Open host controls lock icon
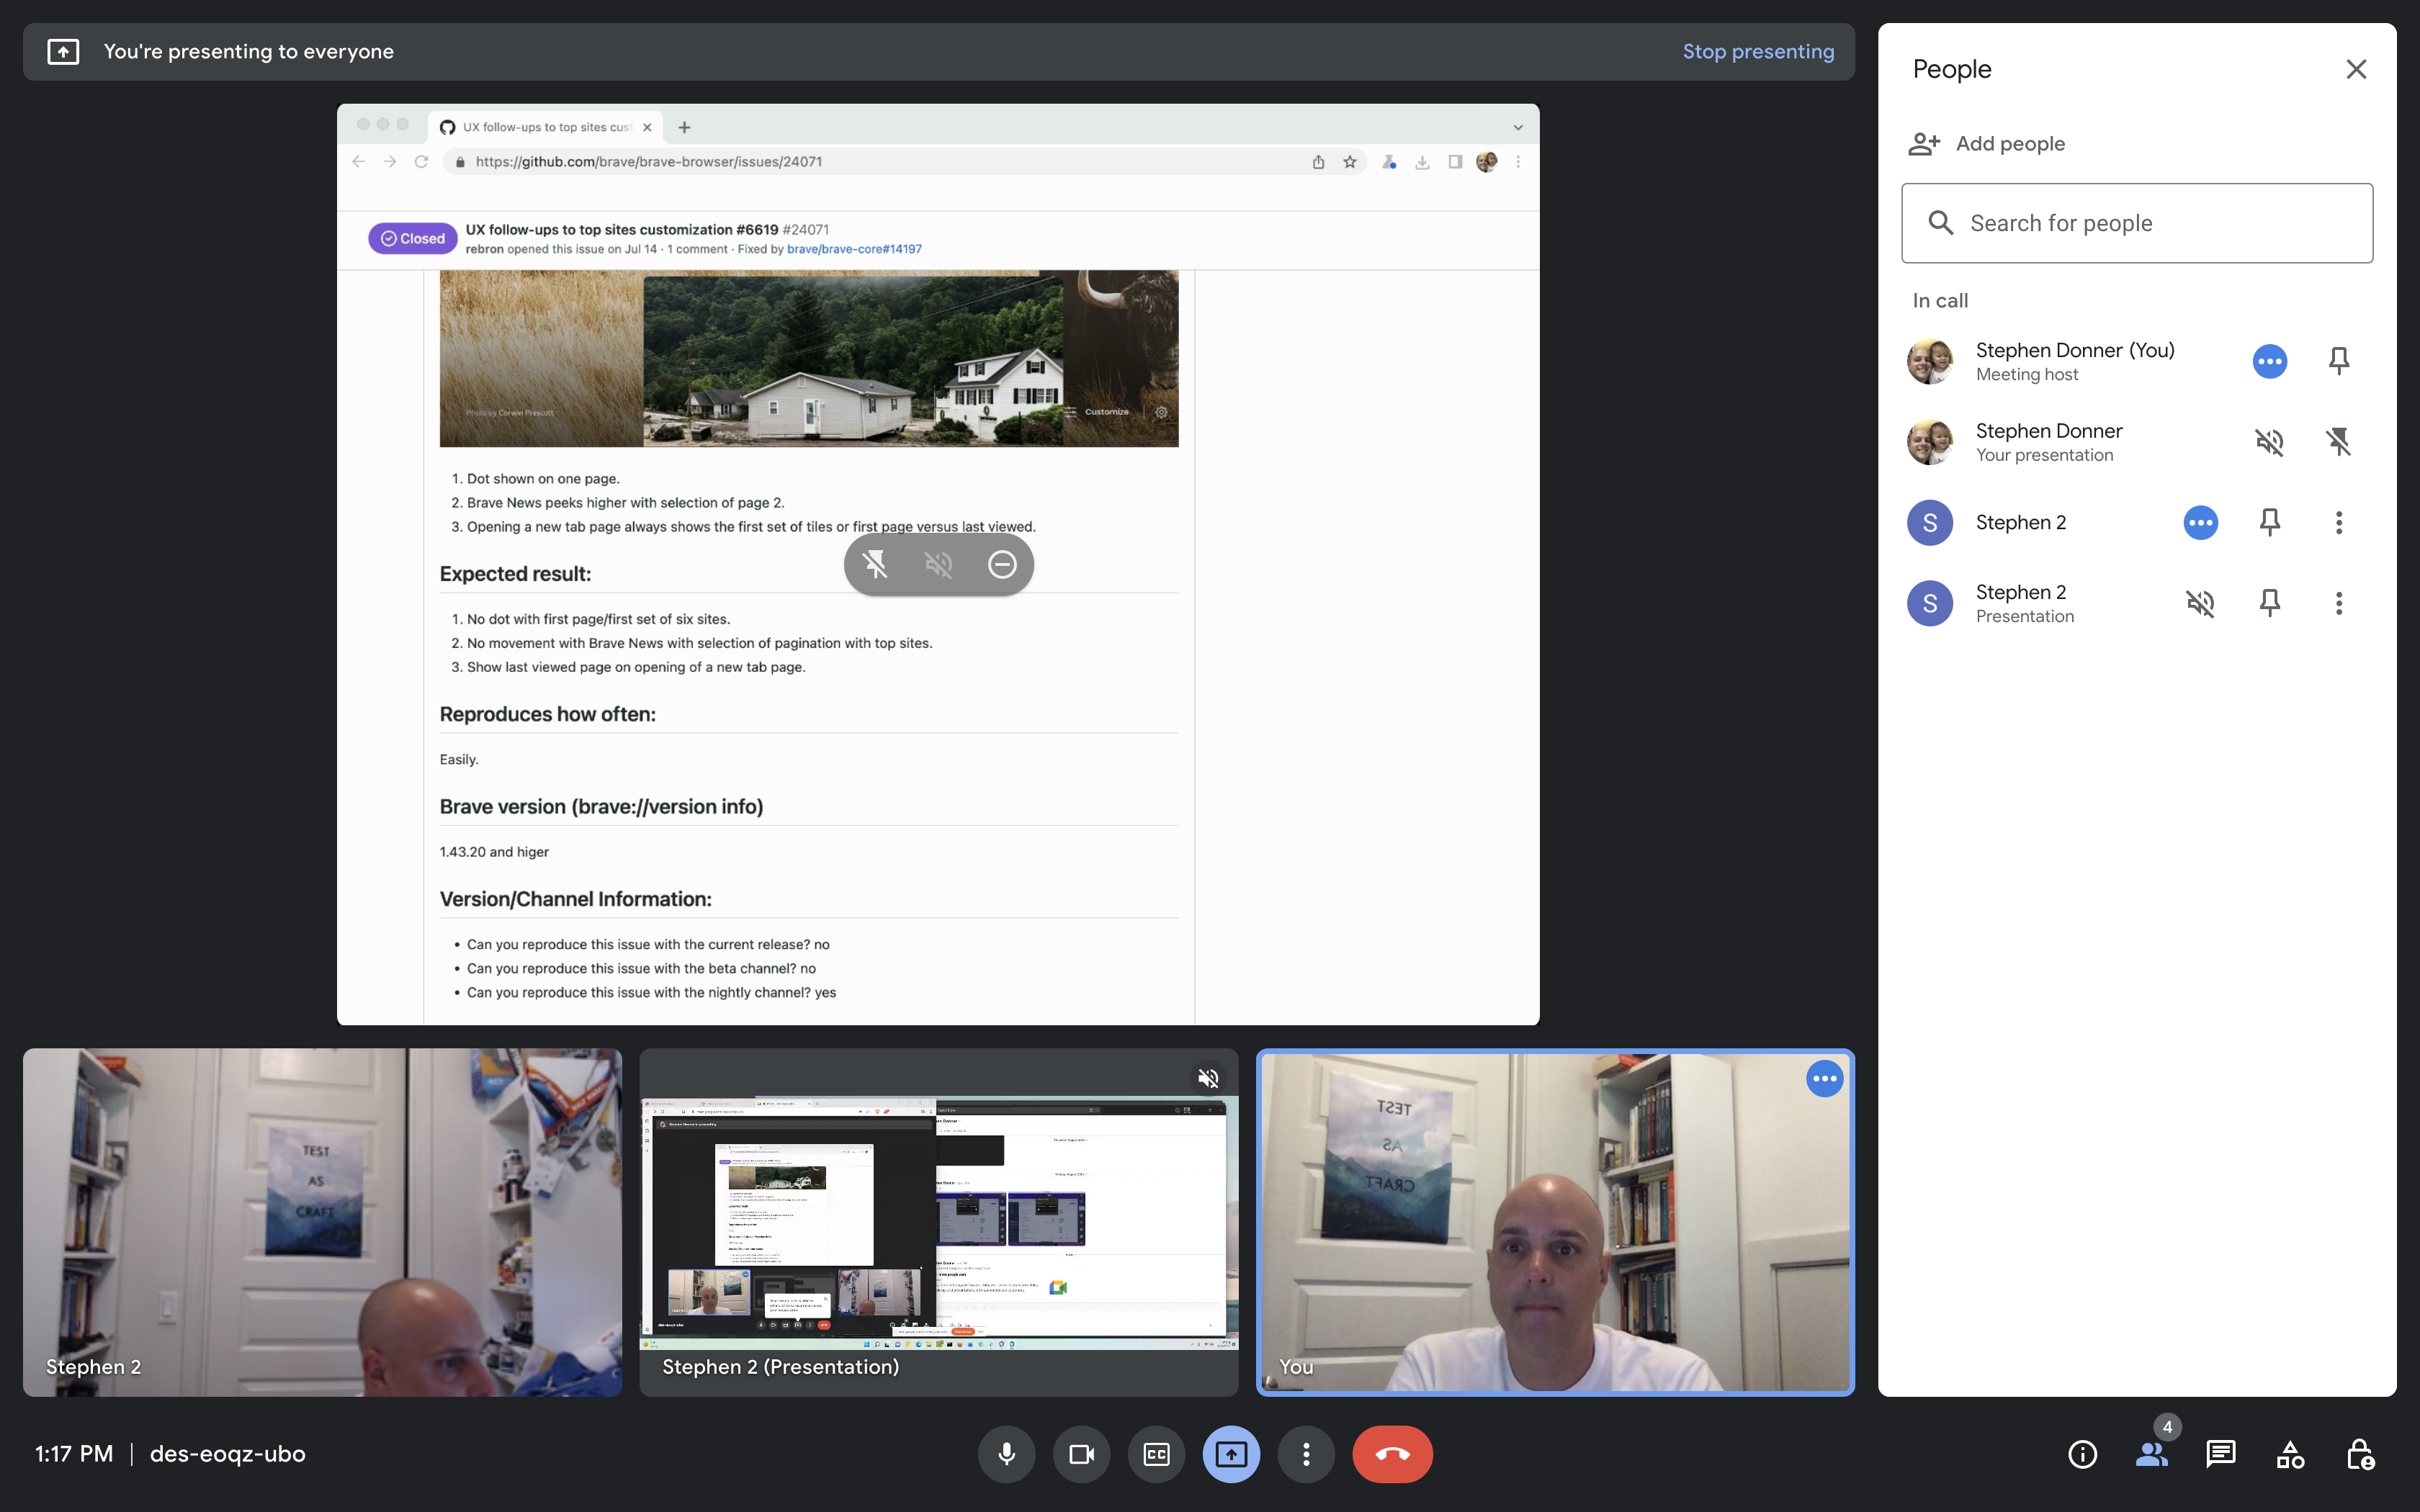 tap(2359, 1454)
